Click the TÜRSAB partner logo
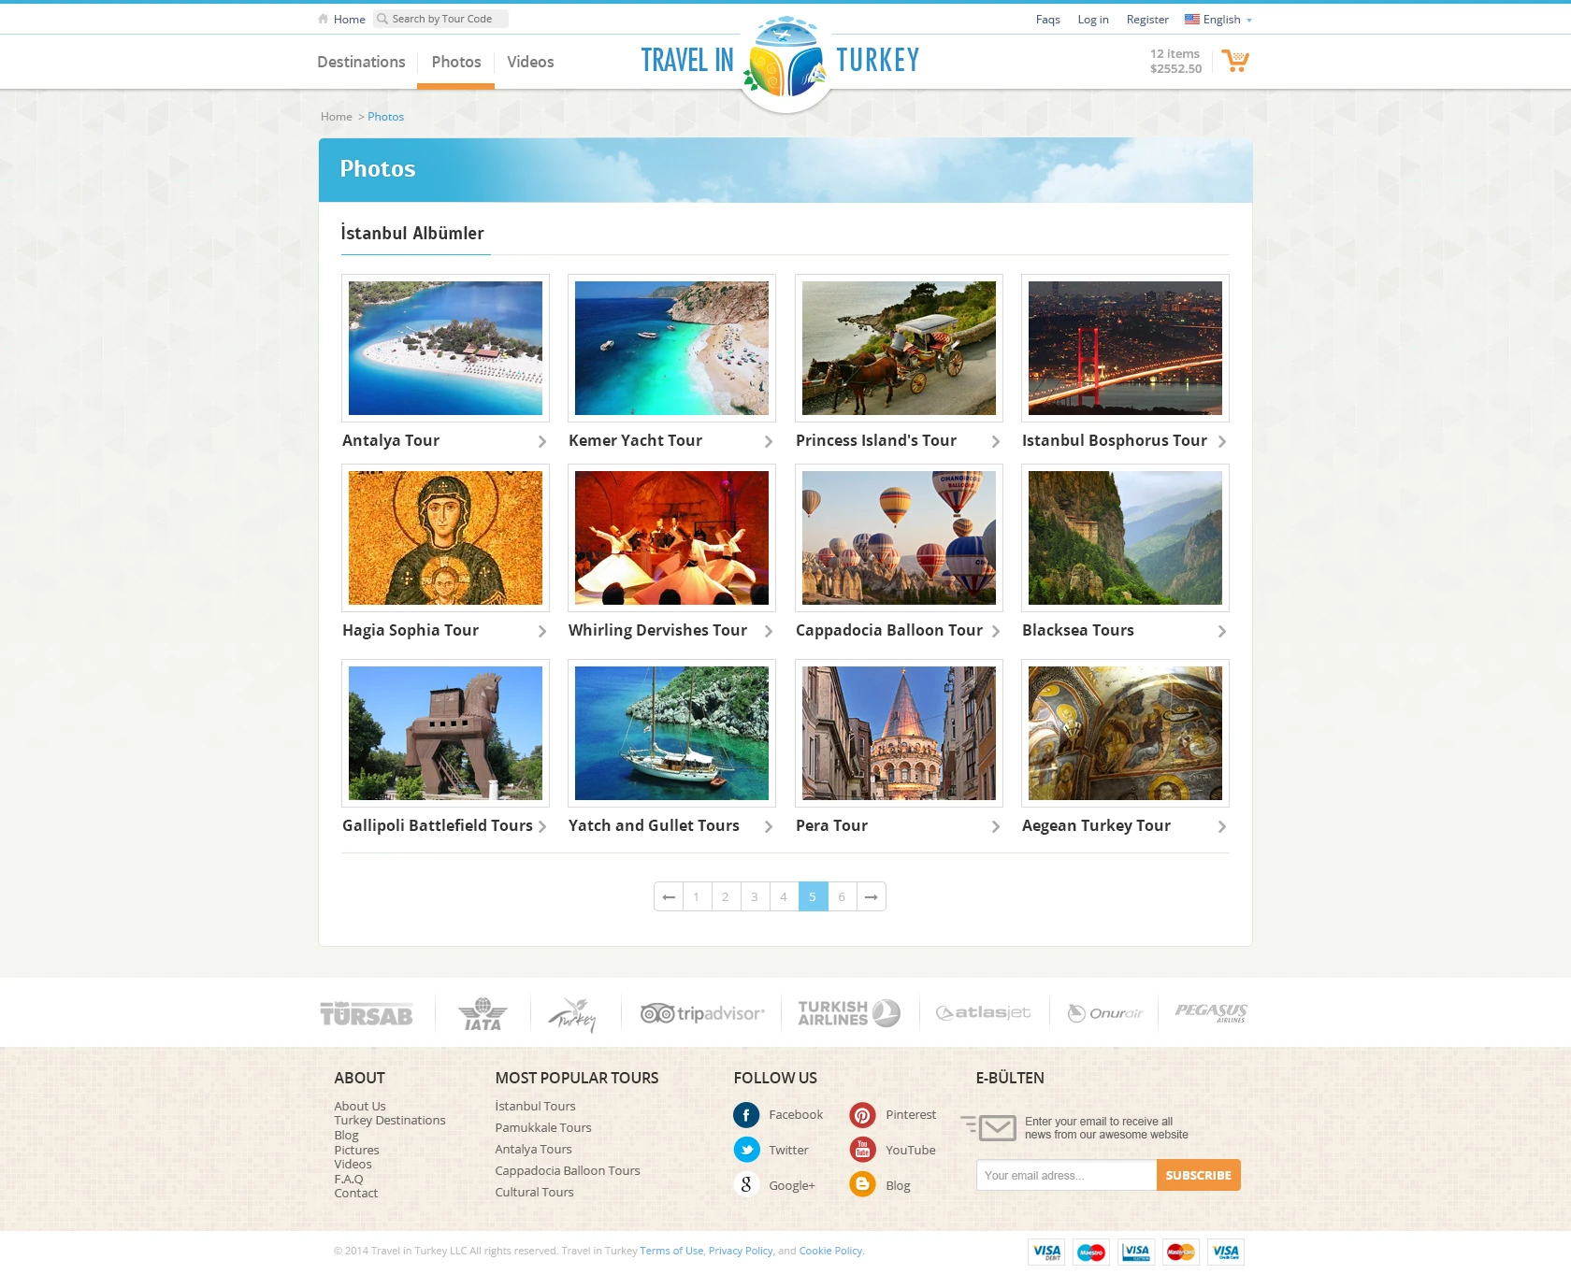 tap(367, 1014)
